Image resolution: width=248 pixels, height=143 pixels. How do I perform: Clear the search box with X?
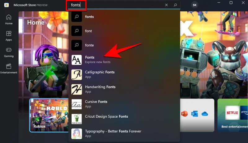(166, 5)
